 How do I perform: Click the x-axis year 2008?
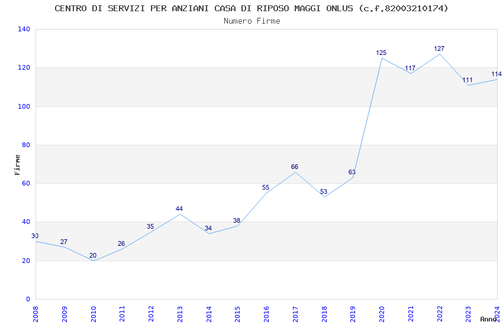pyautogui.click(x=36, y=314)
